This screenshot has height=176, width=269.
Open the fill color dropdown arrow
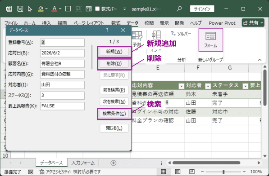(x=46, y=9)
